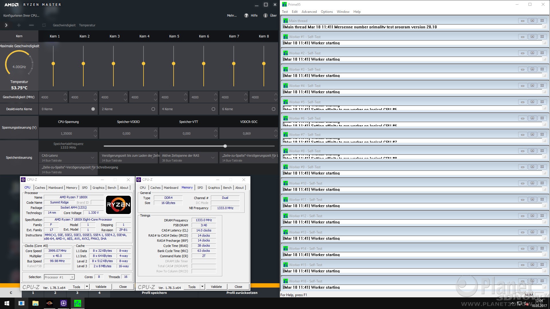Click Validate in the left CPU-Z window
This screenshot has width=550, height=309.
coord(101,287)
